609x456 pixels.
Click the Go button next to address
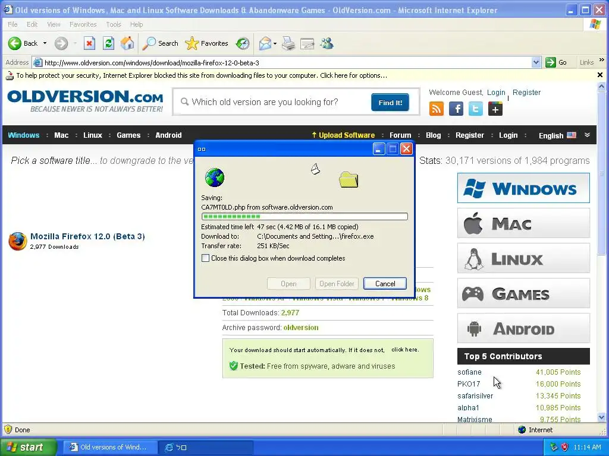click(x=556, y=62)
